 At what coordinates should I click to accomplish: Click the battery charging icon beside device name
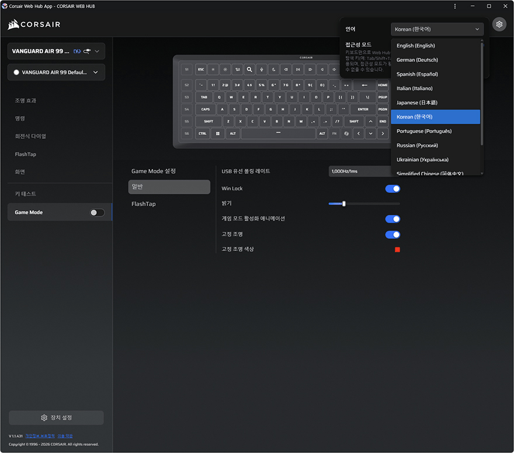click(x=77, y=51)
